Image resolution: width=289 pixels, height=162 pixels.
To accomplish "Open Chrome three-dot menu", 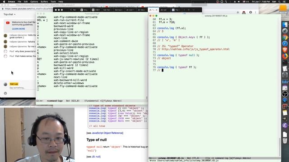I will (x=256, y=13).
